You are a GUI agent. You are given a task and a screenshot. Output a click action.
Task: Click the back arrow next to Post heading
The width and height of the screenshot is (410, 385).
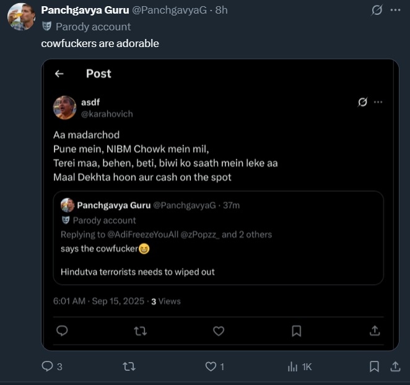tap(59, 74)
